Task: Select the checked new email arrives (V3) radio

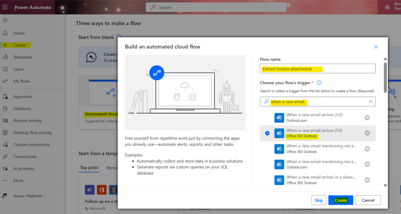Action: [267, 133]
